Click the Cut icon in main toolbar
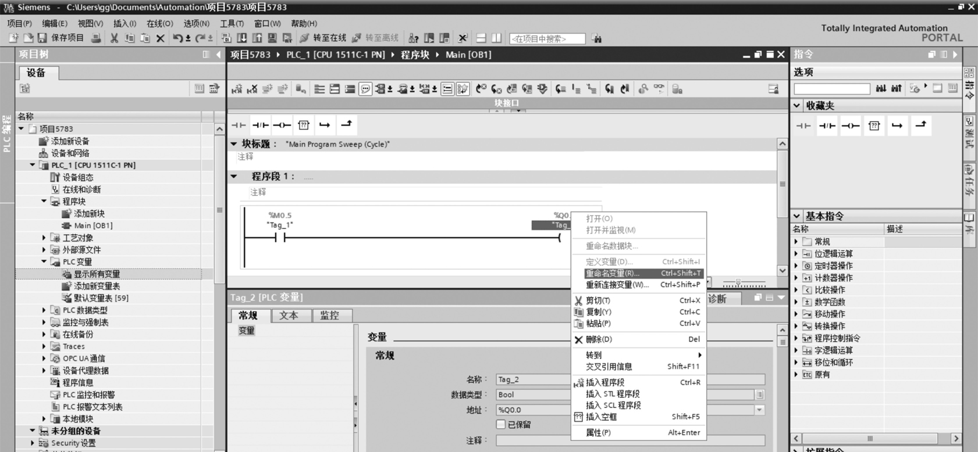The image size is (978, 452). click(114, 38)
